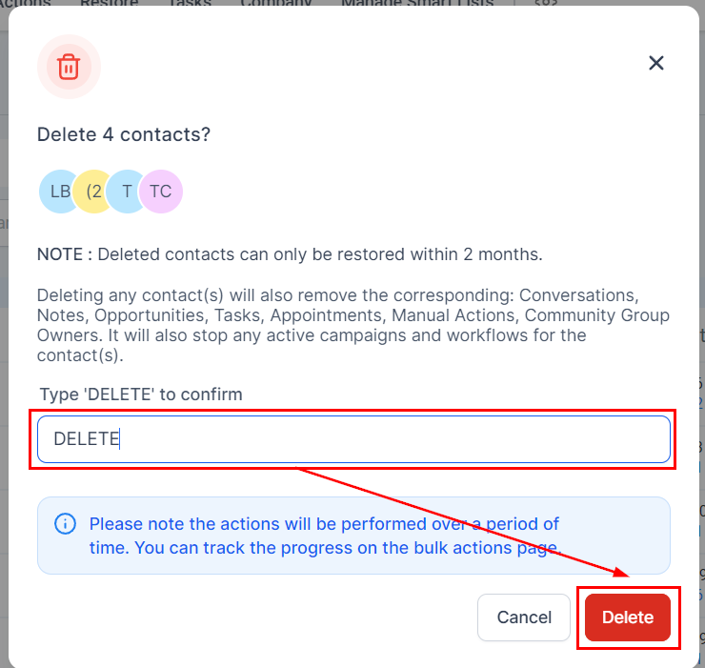Click the "Type 'DELETE' to confirm" label
This screenshot has height=668, width=705.
141,395
